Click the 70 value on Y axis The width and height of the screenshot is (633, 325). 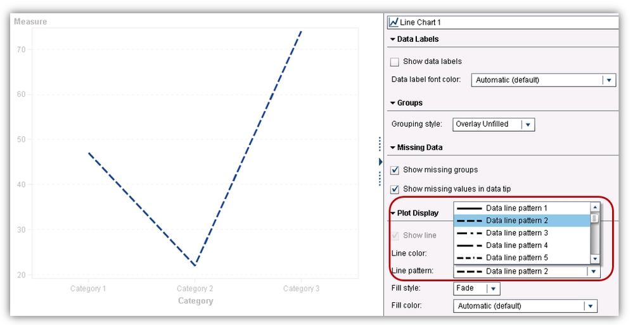[x=21, y=49]
